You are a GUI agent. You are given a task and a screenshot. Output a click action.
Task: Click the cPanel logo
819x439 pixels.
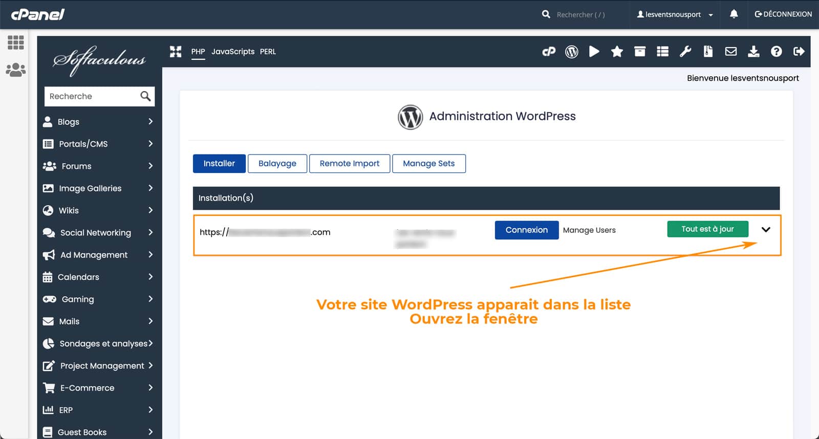[38, 14]
